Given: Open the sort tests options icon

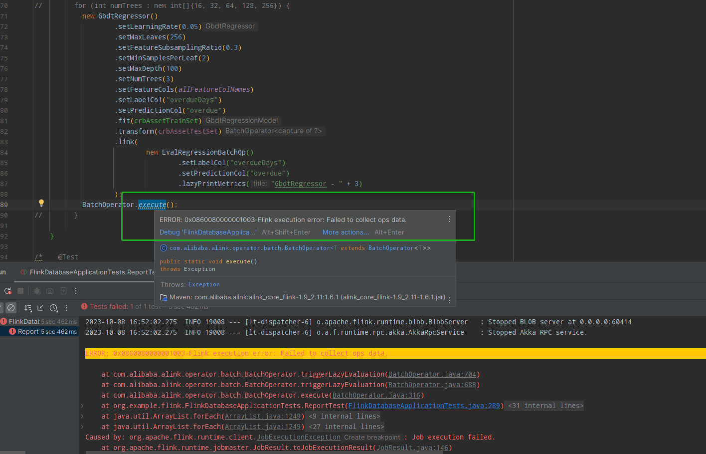Looking at the screenshot, I should pyautogui.click(x=28, y=308).
